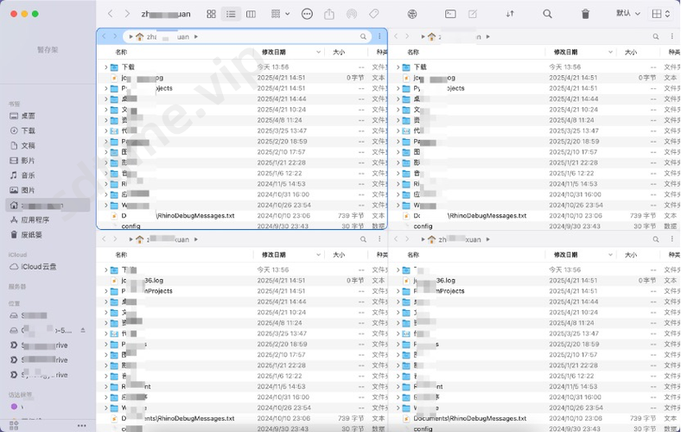This screenshot has width=681, height=432.
Task: Open the group-by dropdown in toolbar
Action: [x=280, y=15]
